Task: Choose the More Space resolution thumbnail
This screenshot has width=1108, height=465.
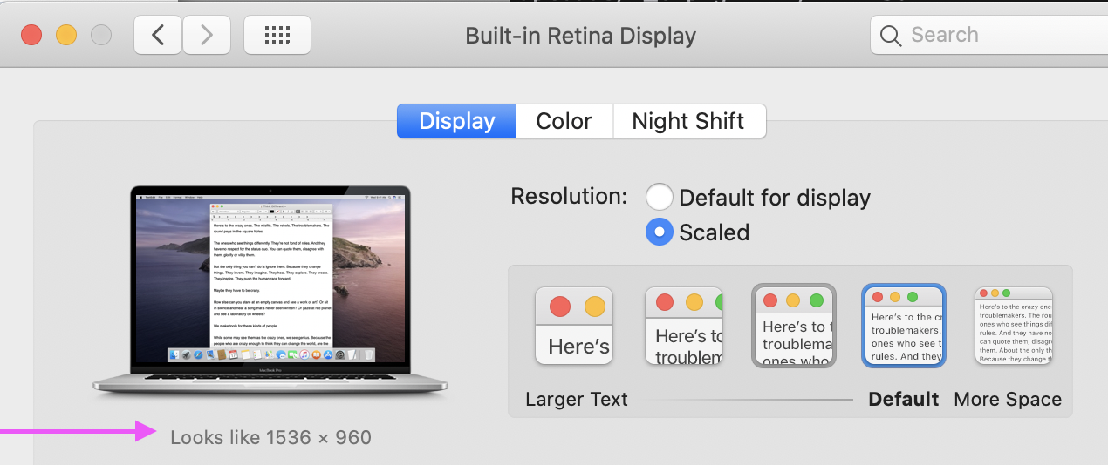Action: (x=1014, y=326)
